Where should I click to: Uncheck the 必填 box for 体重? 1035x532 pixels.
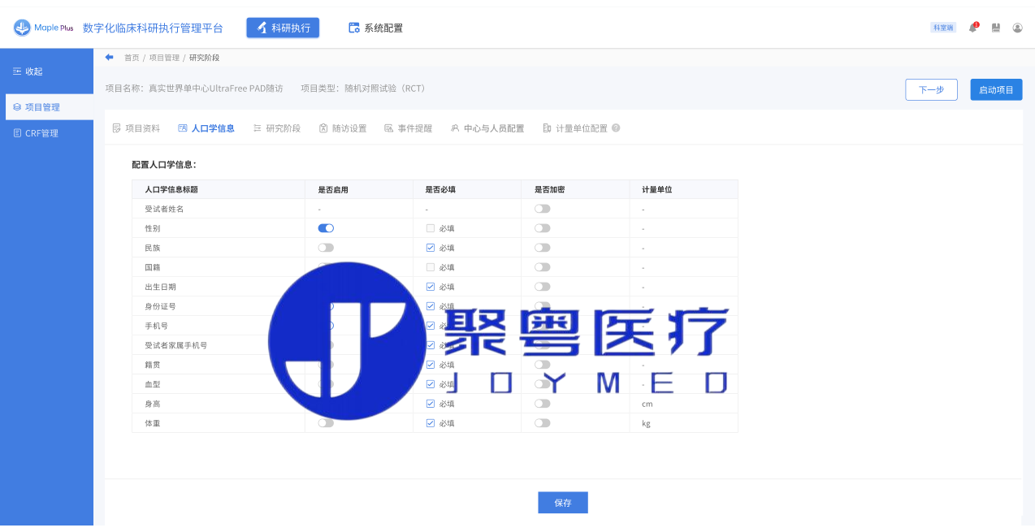(431, 423)
